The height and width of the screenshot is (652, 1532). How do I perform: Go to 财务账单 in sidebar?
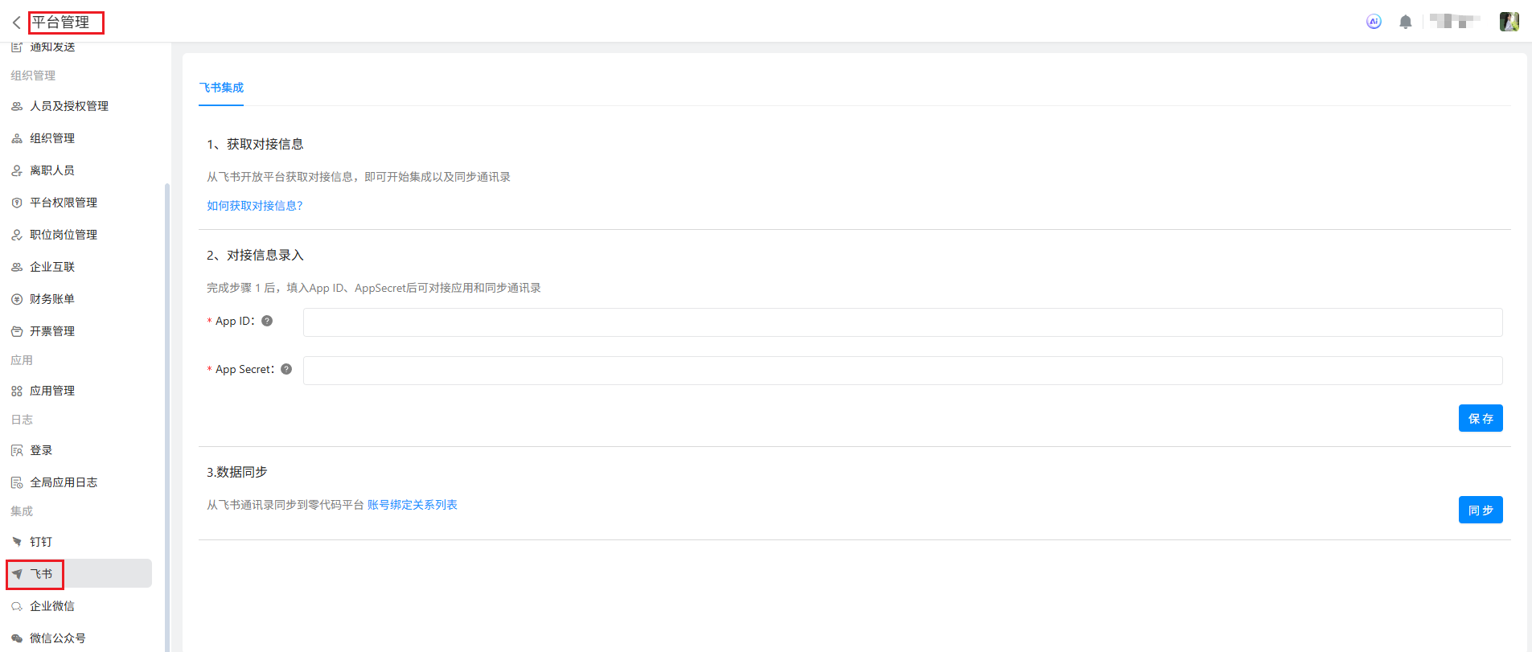pyautogui.click(x=51, y=299)
